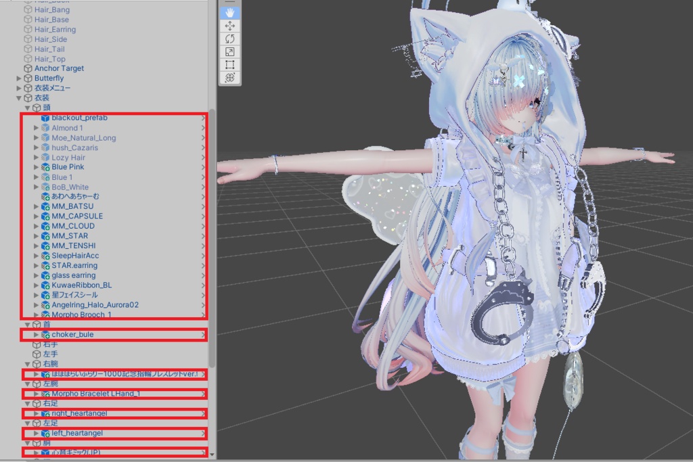
Task: Open prefab via arrow on left_heartangel row
Action: 203,434
